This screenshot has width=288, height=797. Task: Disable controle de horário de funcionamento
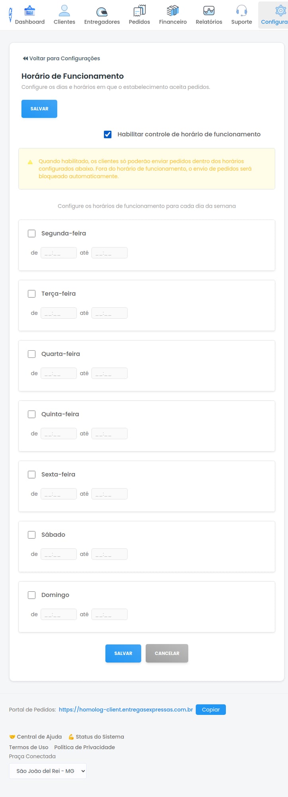(x=107, y=134)
